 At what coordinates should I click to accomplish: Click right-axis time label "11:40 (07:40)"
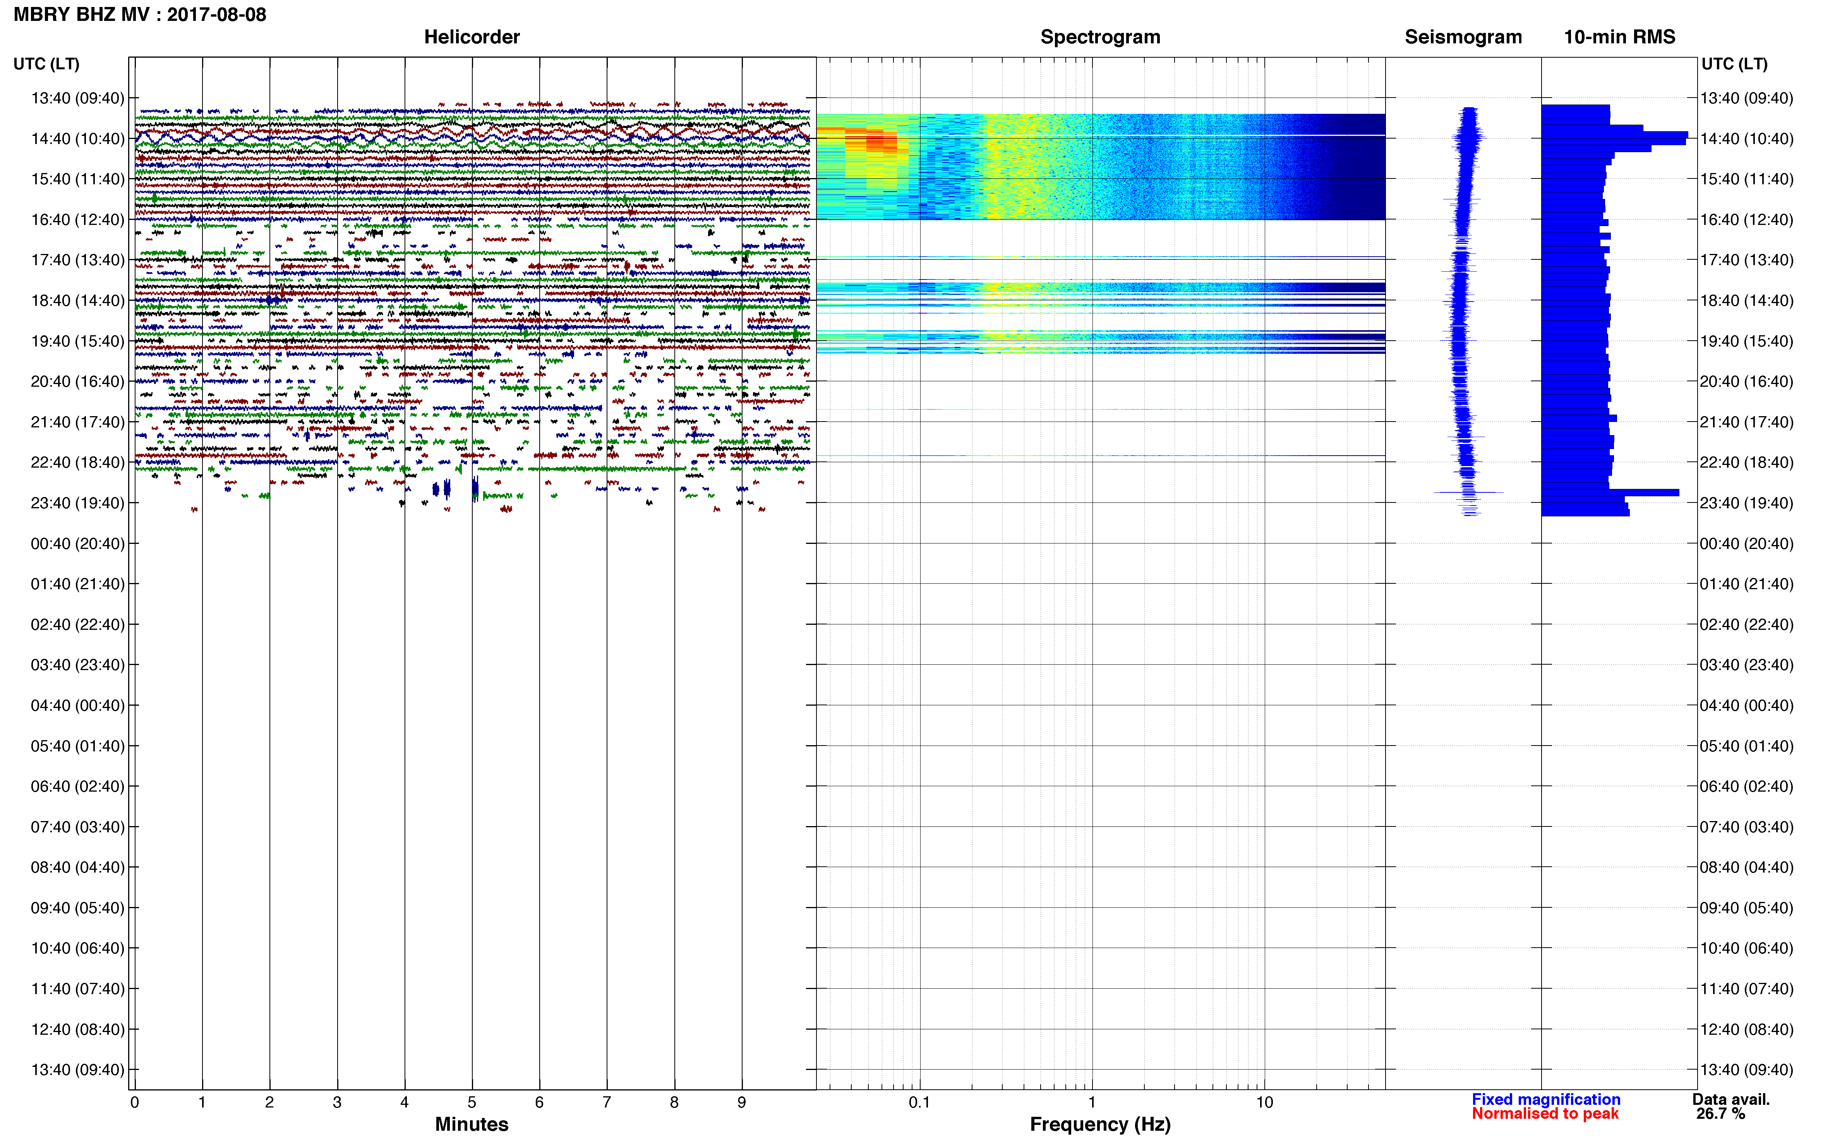pos(1746,989)
